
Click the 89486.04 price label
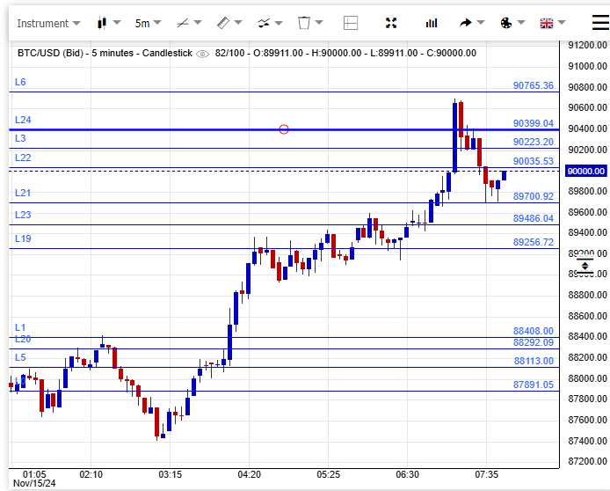533,218
